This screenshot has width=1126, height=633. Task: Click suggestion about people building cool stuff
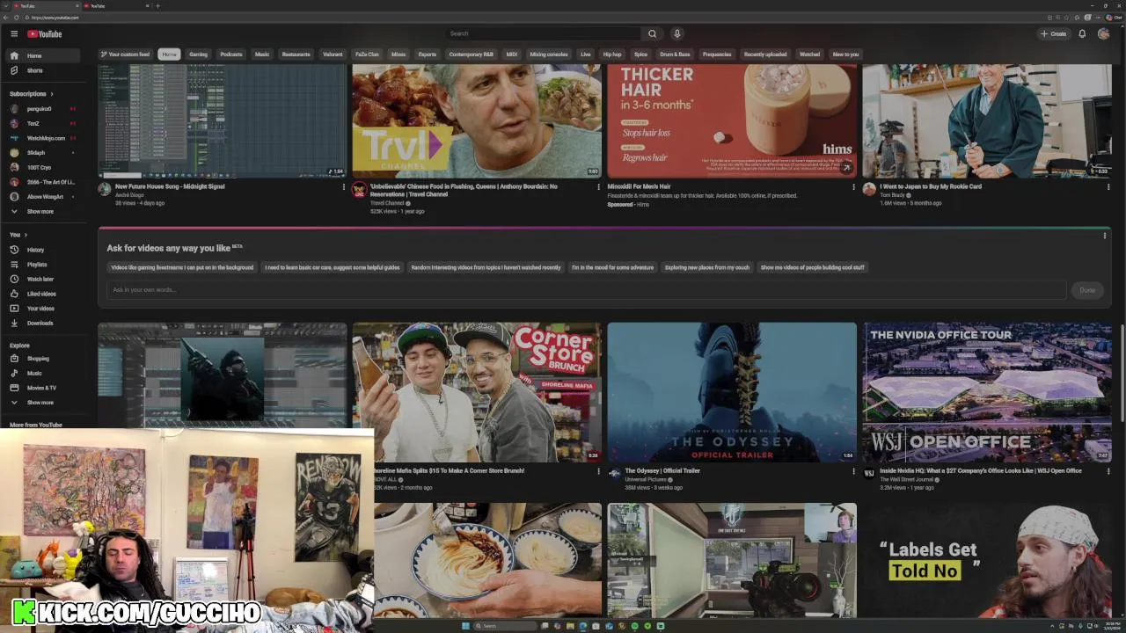tap(812, 267)
